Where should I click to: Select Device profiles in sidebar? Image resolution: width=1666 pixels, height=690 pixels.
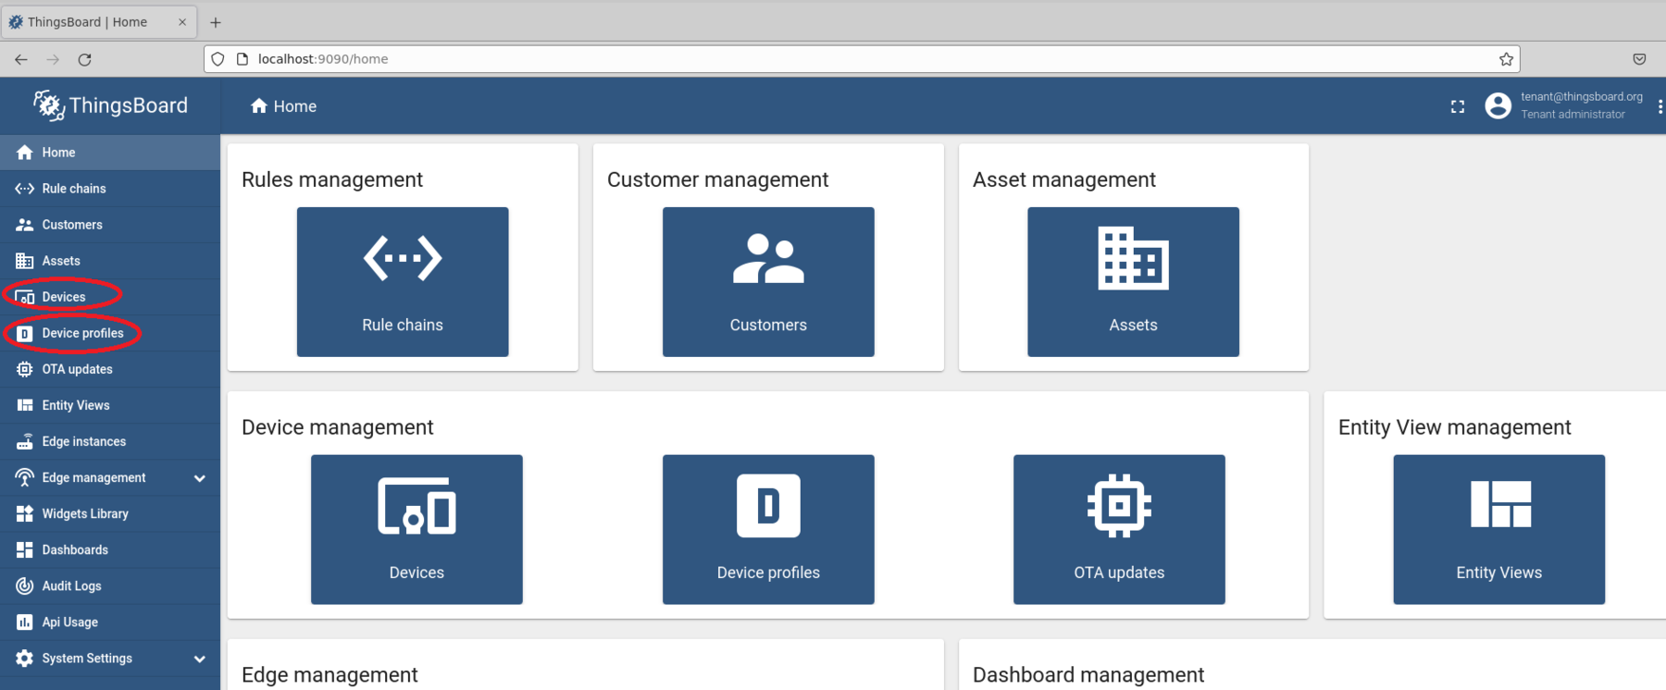81,333
